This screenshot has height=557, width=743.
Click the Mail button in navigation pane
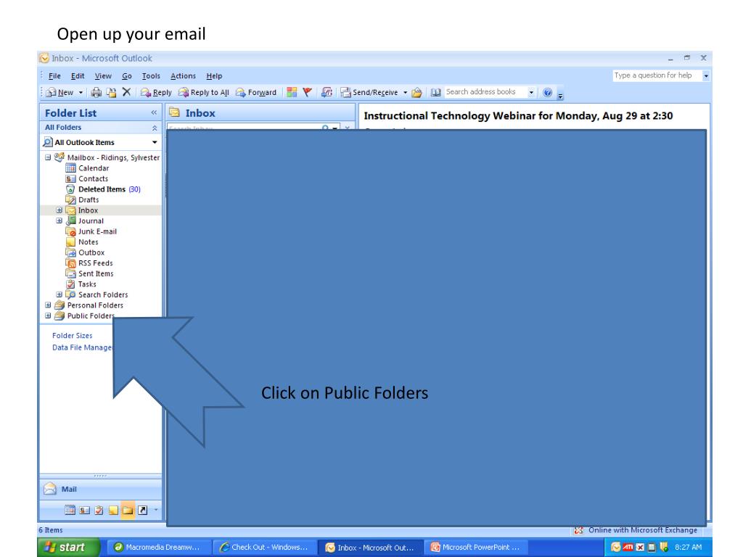tap(100, 490)
